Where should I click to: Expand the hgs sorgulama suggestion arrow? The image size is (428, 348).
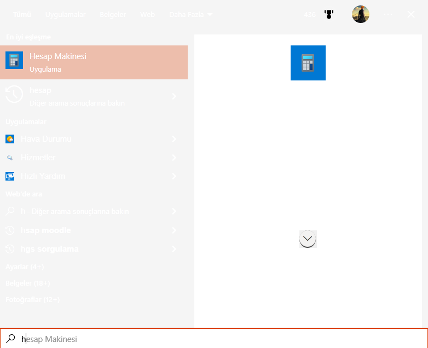[x=174, y=249]
